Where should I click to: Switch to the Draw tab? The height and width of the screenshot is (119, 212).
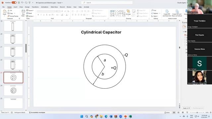(x=21, y=7)
